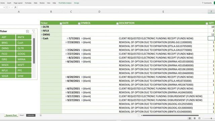Screen dimensions: 215x121
Task: Filter by PFE in Ticker slicer
Action: [24, 70]
